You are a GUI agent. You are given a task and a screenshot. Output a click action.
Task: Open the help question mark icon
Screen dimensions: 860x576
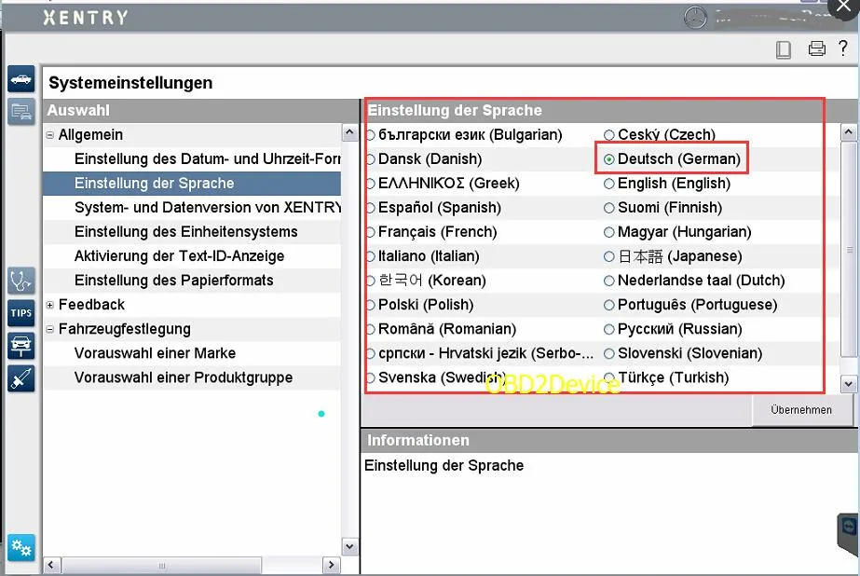[843, 48]
